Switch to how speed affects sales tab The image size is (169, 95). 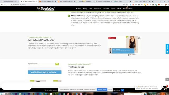click(x=85, y=2)
